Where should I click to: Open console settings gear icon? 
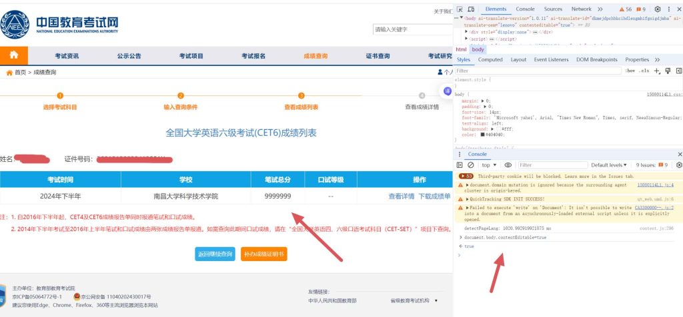point(679,164)
